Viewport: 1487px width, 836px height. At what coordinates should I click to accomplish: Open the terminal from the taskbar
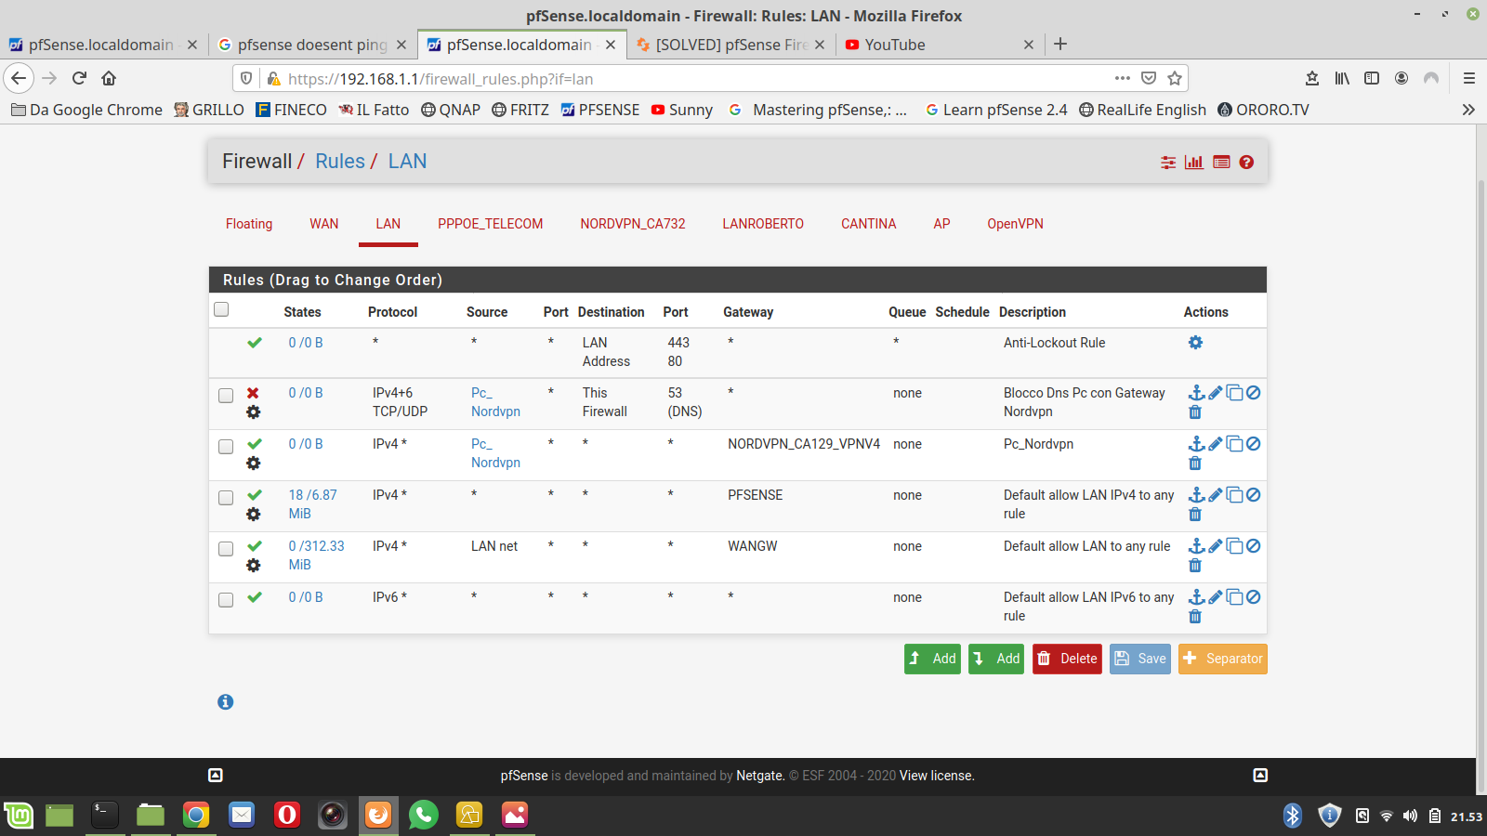[x=104, y=816]
